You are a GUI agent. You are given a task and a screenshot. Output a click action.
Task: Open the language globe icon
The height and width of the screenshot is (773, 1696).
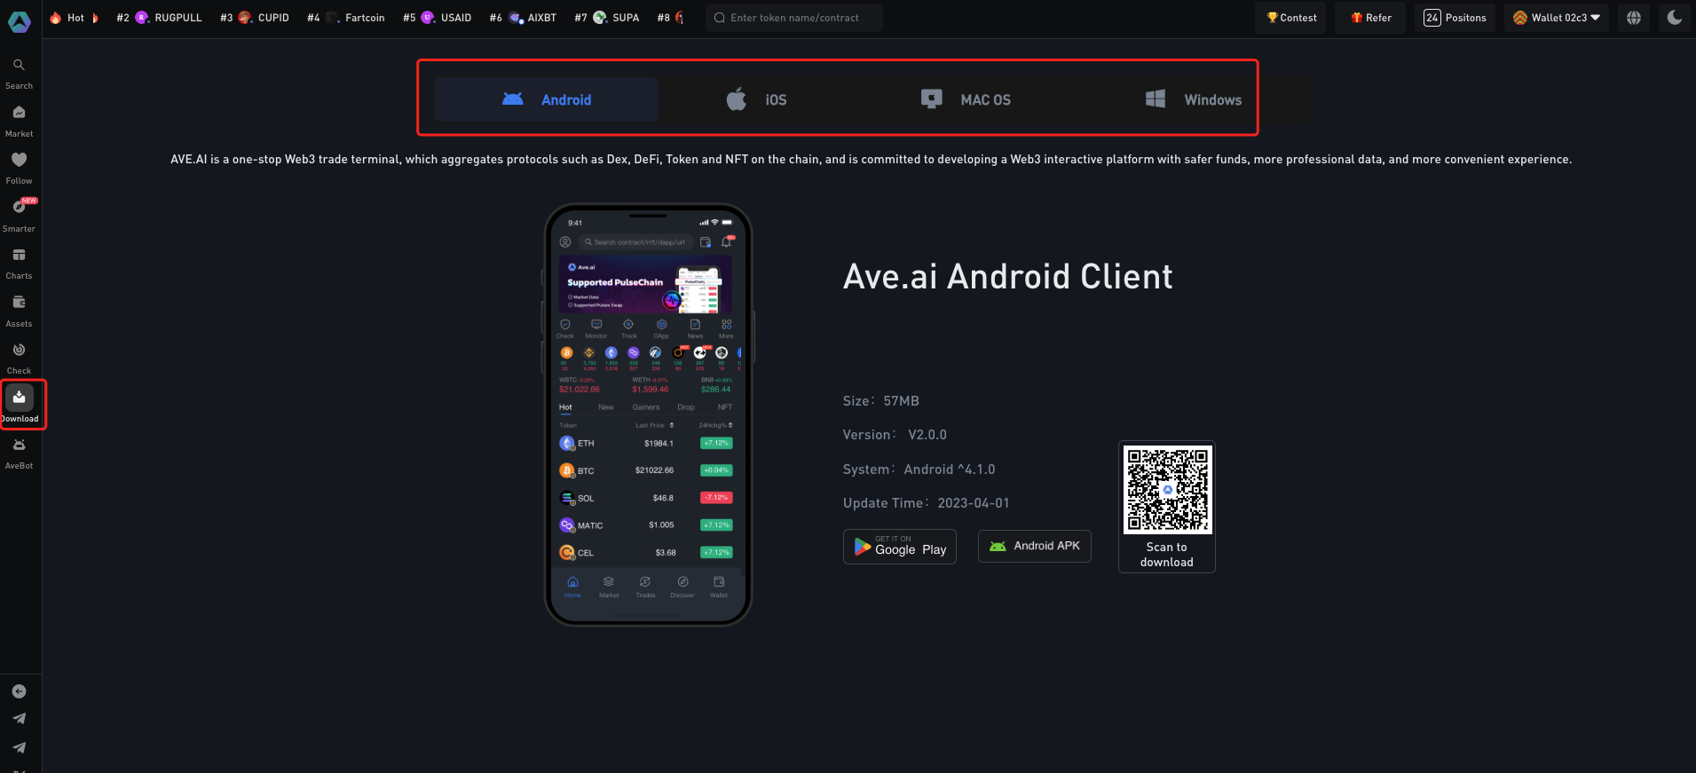pos(1634,18)
